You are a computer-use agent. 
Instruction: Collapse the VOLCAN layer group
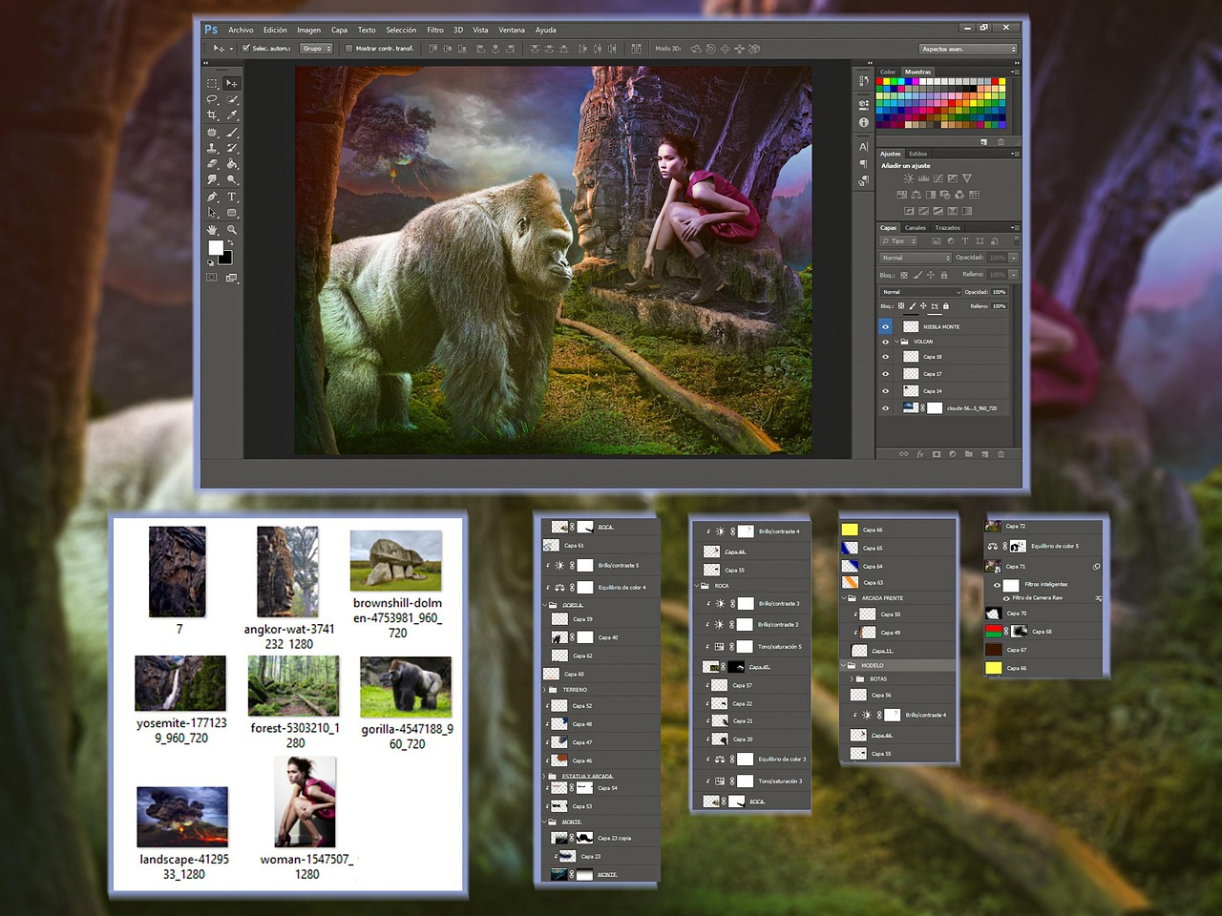(x=896, y=342)
